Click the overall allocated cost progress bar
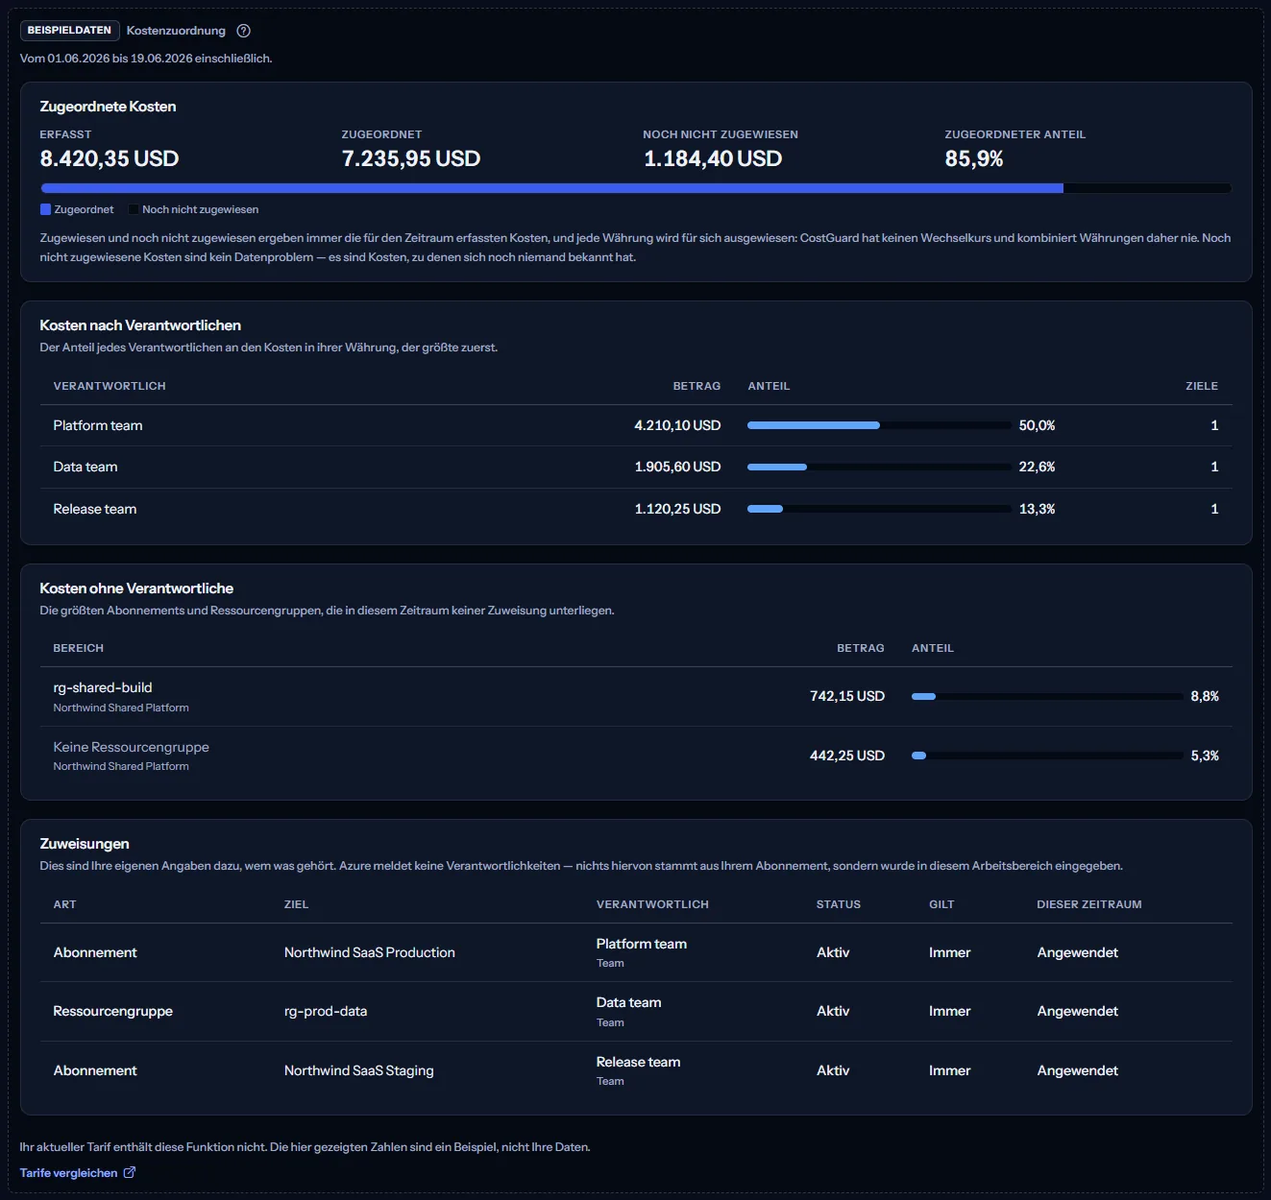 pyautogui.click(x=636, y=188)
